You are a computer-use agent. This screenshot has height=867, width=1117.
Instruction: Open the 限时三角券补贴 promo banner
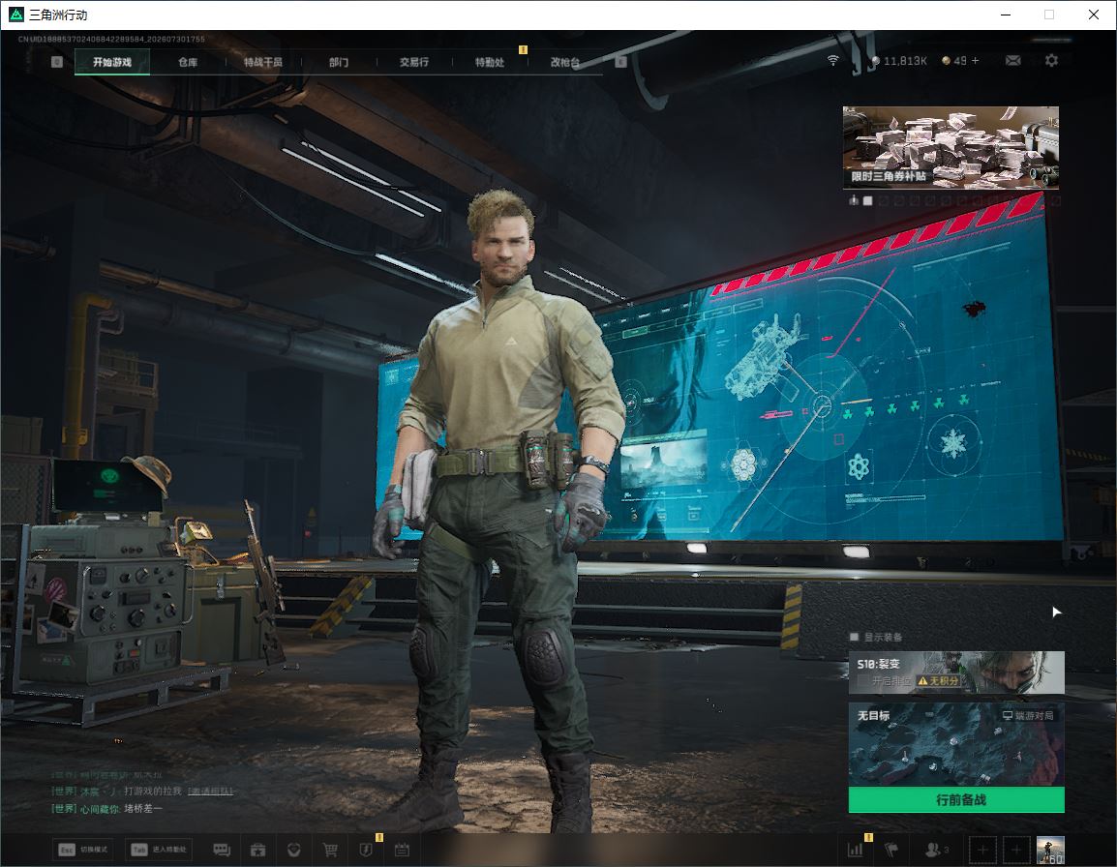(x=951, y=147)
